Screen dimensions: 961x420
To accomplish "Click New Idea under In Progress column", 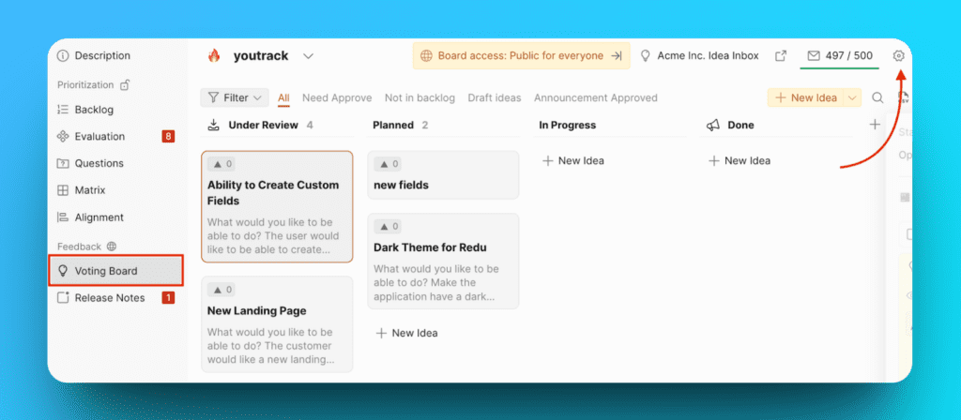I will [572, 161].
